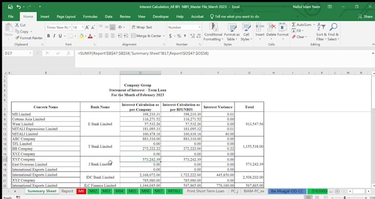Switch to the Insert ribbon tab
Screen dimensions: 375x199
45,17
